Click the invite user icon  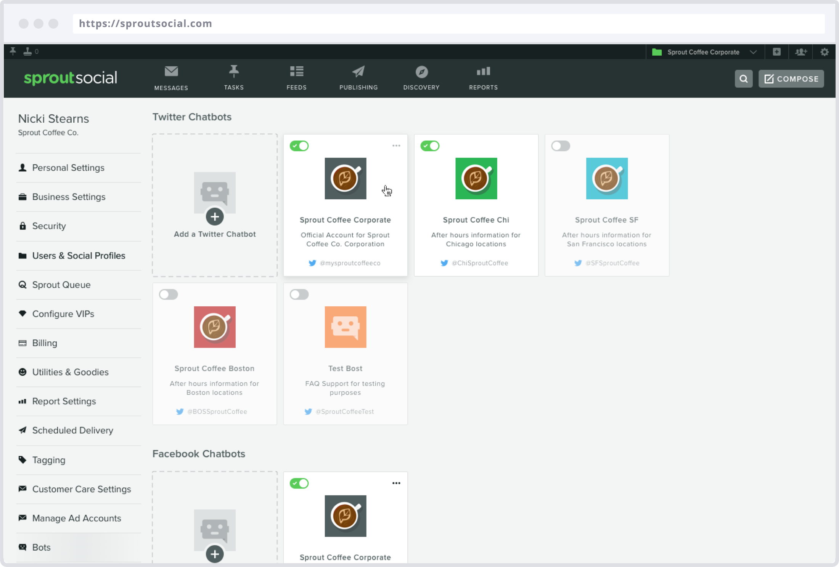pyautogui.click(x=800, y=52)
